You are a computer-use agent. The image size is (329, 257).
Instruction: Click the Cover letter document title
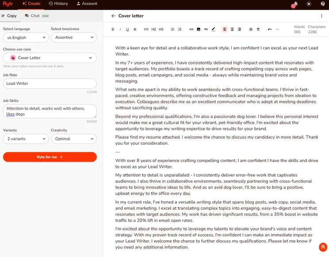point(131,16)
